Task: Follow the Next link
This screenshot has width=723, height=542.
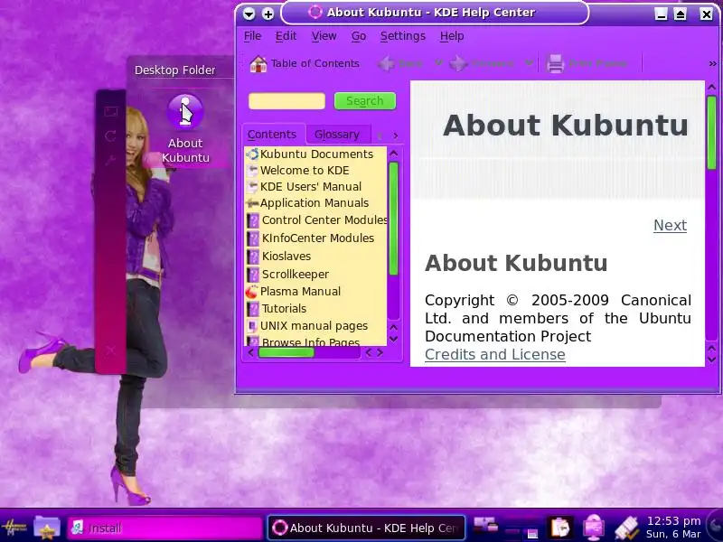Action: 670,225
